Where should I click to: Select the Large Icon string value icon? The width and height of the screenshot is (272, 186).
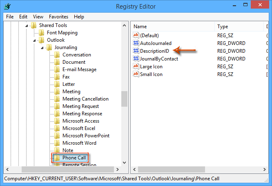coord(136,66)
